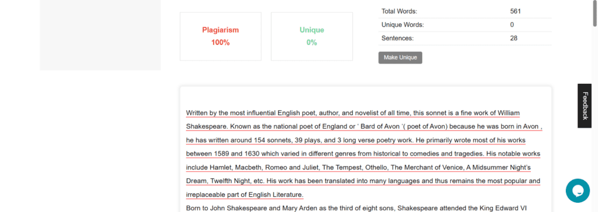Click the Make Unique button
The width and height of the screenshot is (598, 212).
400,58
